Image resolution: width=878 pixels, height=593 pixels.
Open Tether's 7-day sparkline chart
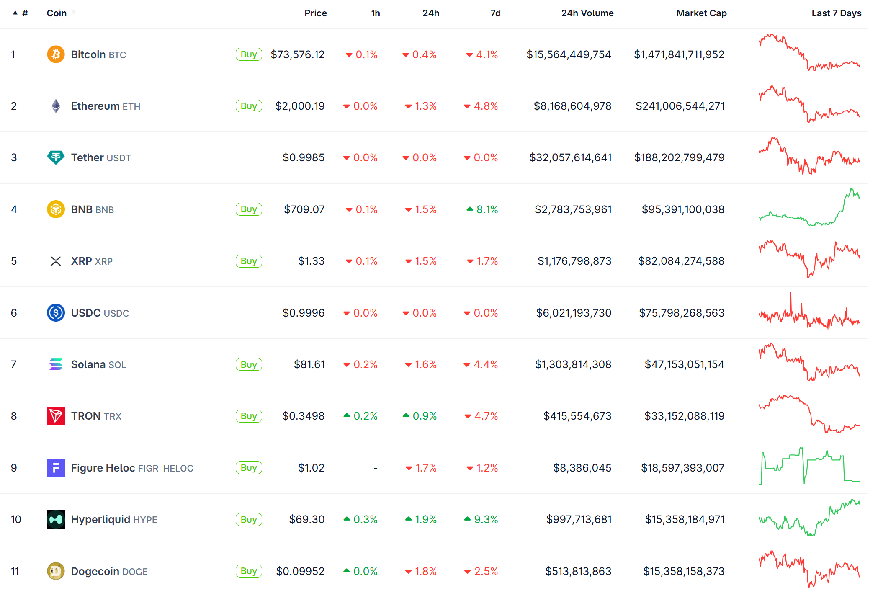click(x=810, y=156)
